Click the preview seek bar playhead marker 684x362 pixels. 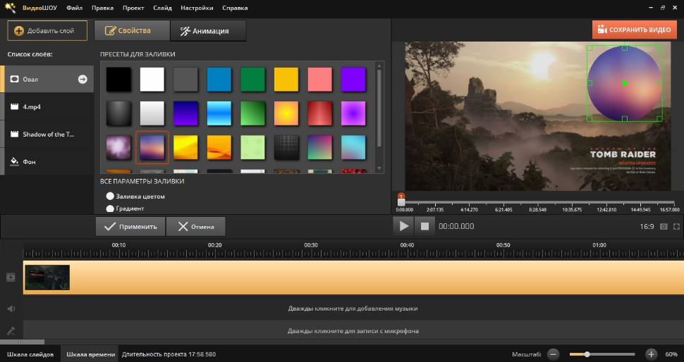[x=401, y=199]
